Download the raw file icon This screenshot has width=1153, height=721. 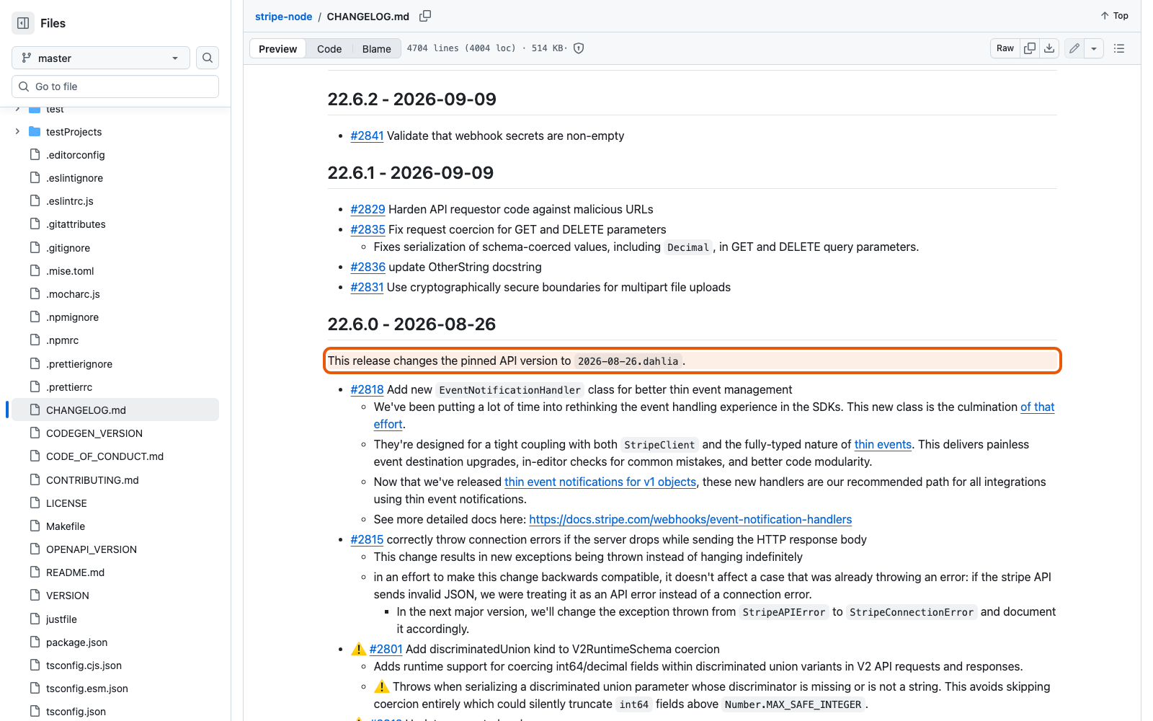(x=1049, y=48)
